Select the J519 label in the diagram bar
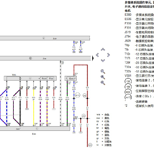This screenshot has width=154, height=152. 55,39
